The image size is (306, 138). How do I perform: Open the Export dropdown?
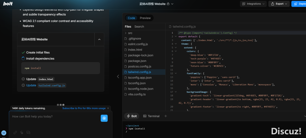(279, 4)
